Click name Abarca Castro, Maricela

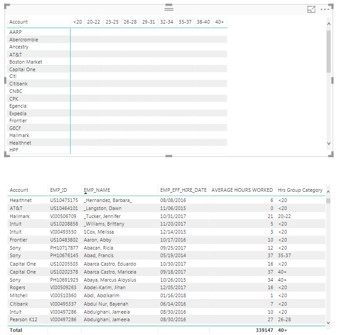coord(110,272)
